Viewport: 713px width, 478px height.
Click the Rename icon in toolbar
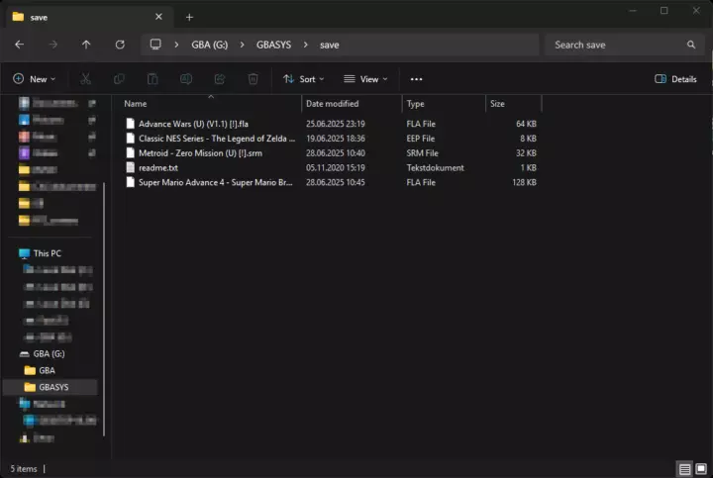(x=186, y=79)
